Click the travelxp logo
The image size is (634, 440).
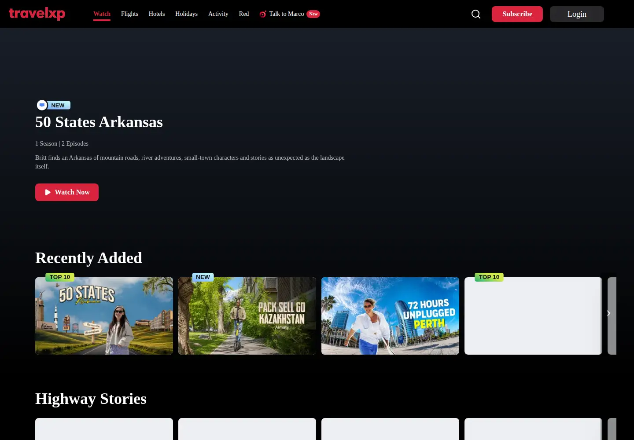coord(37,14)
